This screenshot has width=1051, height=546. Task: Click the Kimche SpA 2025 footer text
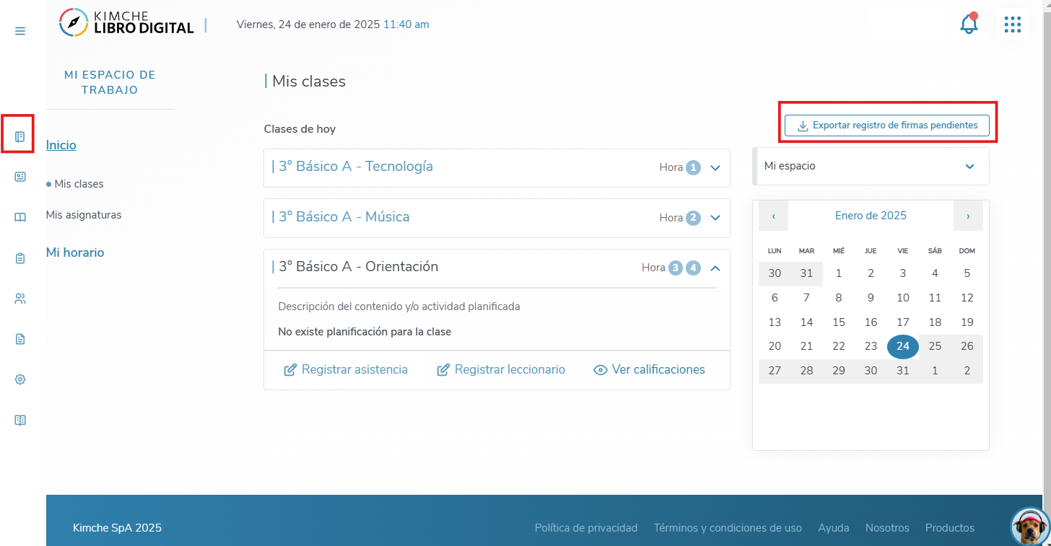tap(117, 528)
